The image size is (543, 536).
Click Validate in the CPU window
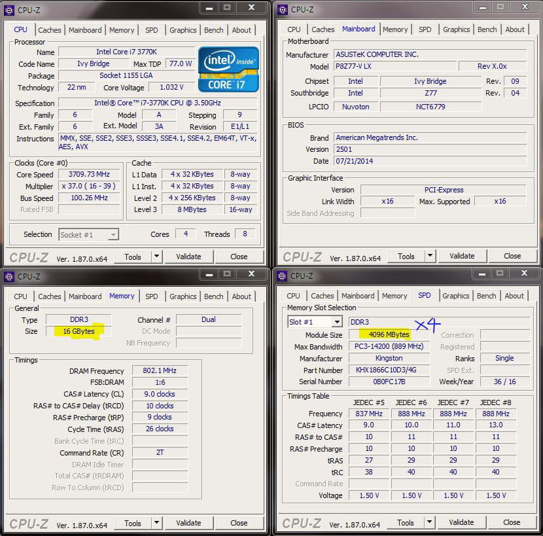188,257
